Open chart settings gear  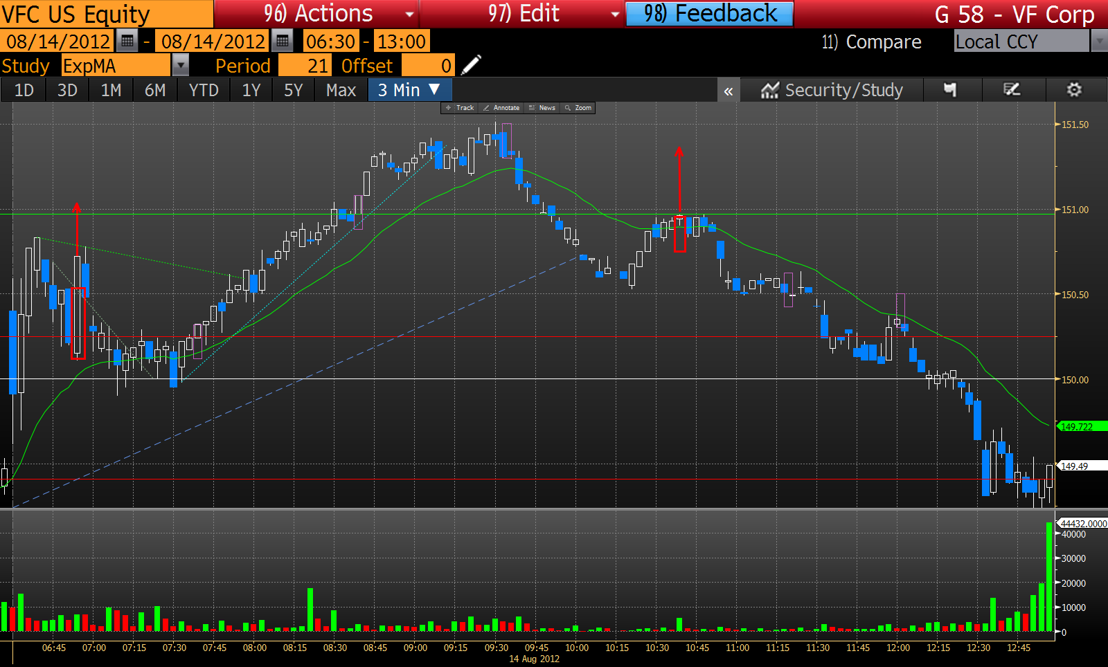[x=1074, y=90]
